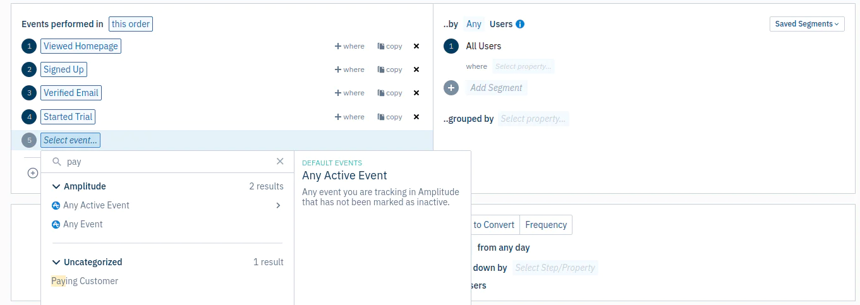The width and height of the screenshot is (860, 305).
Task: Clear the event search text
Action: coord(280,162)
